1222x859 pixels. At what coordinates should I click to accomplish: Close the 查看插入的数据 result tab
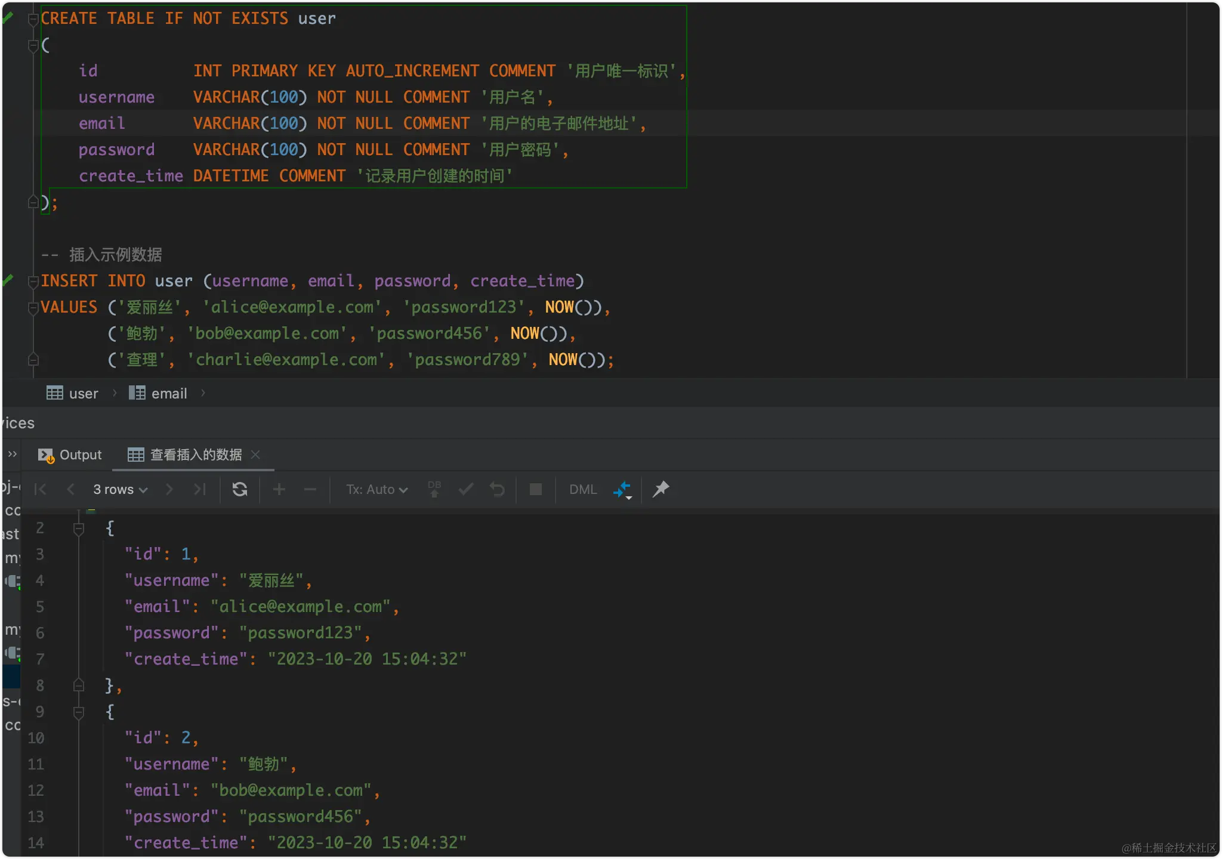[x=256, y=455]
